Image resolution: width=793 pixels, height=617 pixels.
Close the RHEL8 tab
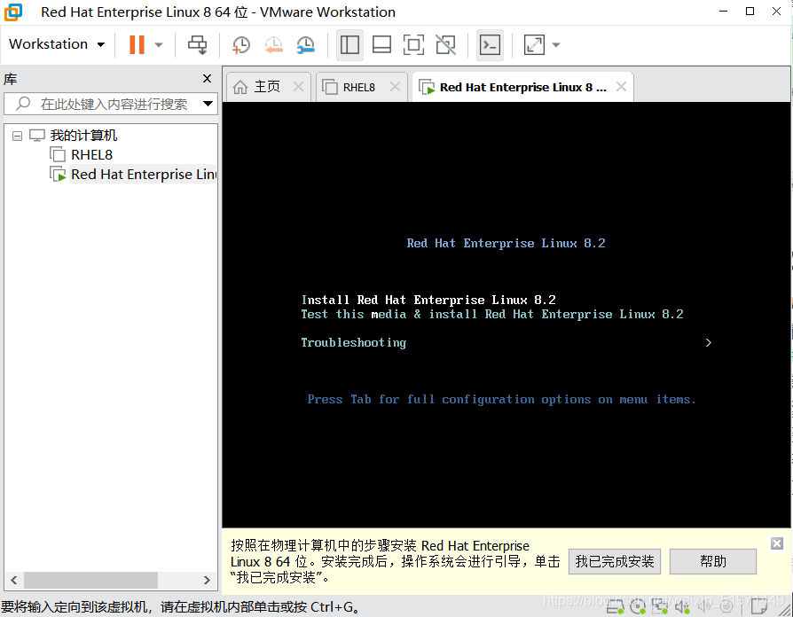coord(395,87)
